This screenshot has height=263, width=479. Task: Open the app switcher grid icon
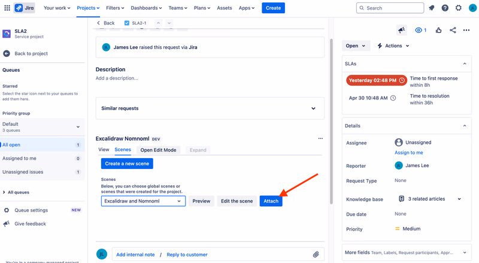pos(7,8)
